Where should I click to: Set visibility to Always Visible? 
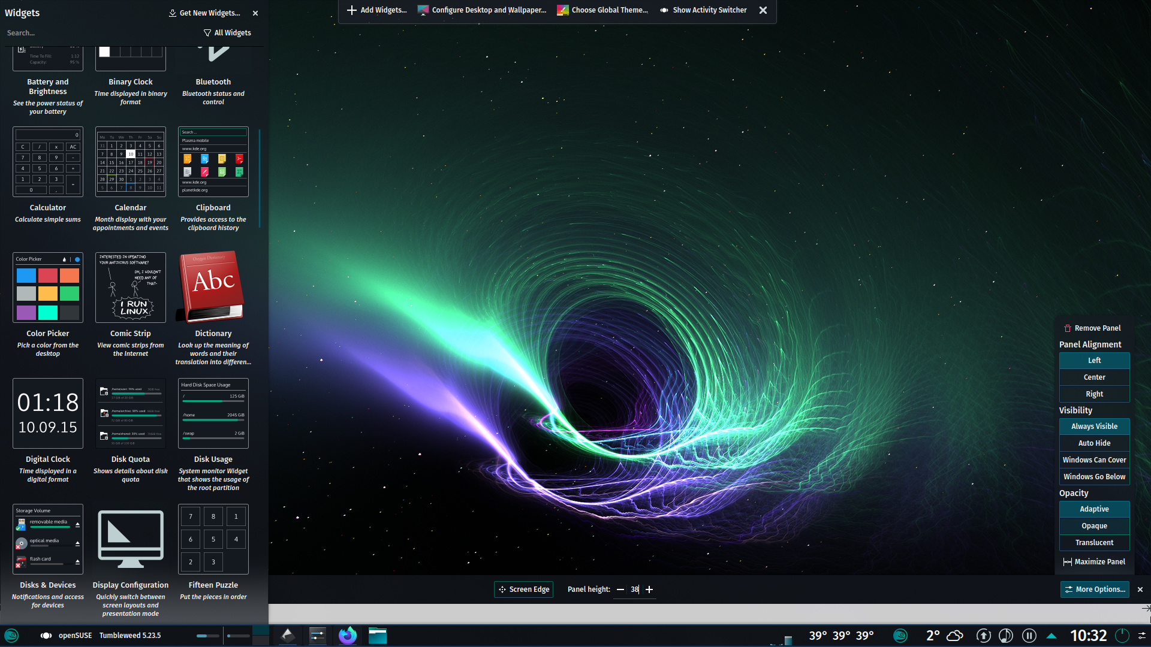(x=1095, y=427)
